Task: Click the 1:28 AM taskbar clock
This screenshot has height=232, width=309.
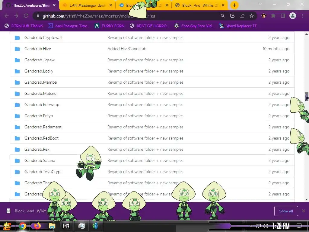Action: coord(281,226)
